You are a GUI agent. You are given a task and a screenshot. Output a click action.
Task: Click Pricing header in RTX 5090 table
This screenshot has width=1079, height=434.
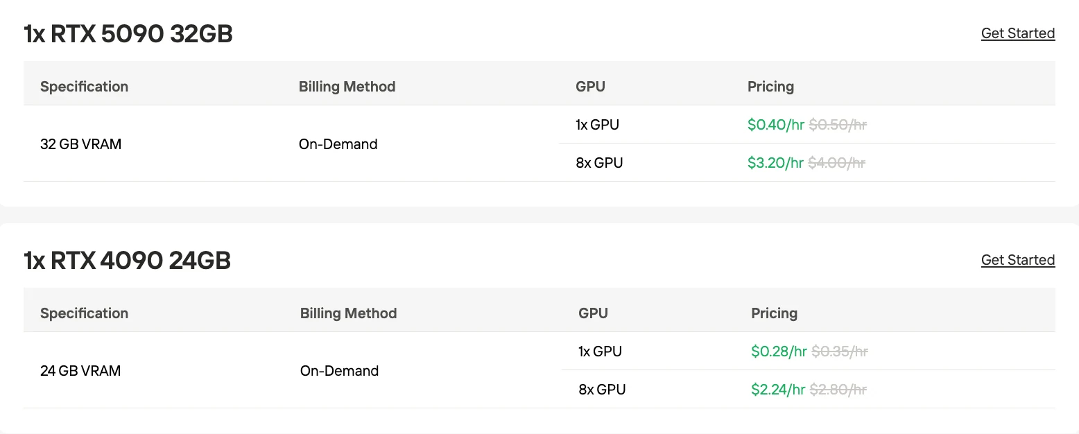770,87
